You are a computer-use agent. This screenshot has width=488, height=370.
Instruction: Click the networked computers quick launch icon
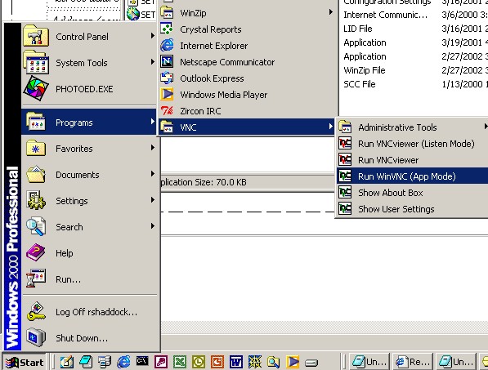105,362
